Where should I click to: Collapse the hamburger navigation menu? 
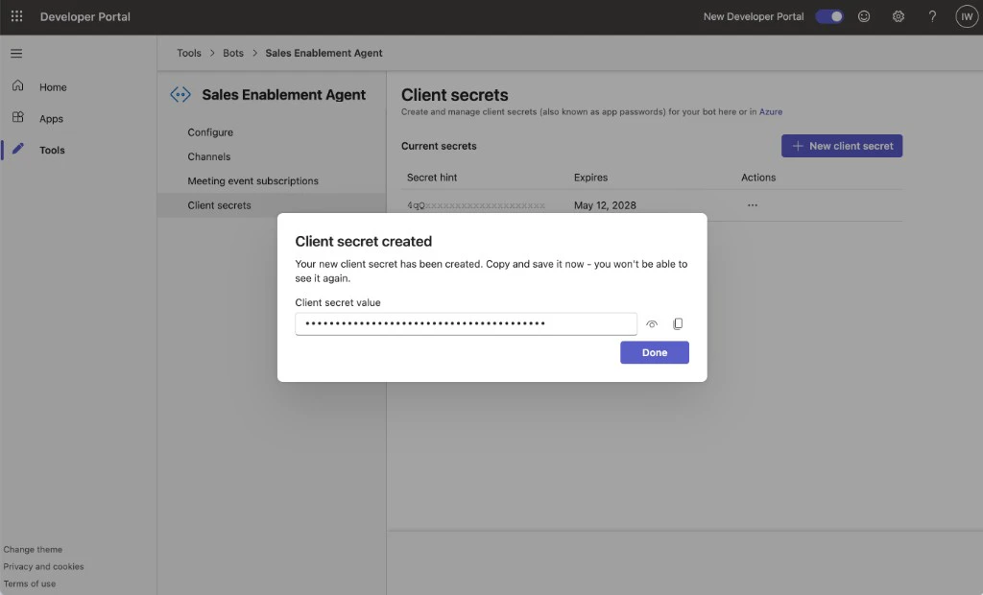(16, 54)
